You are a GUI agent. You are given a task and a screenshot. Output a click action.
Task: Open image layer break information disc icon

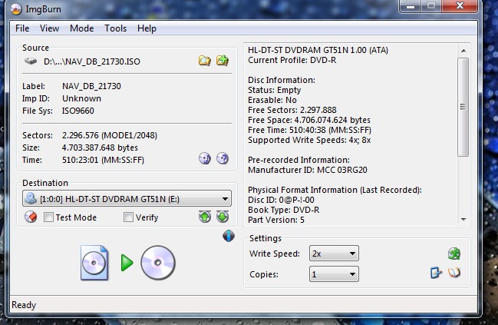[x=205, y=158]
